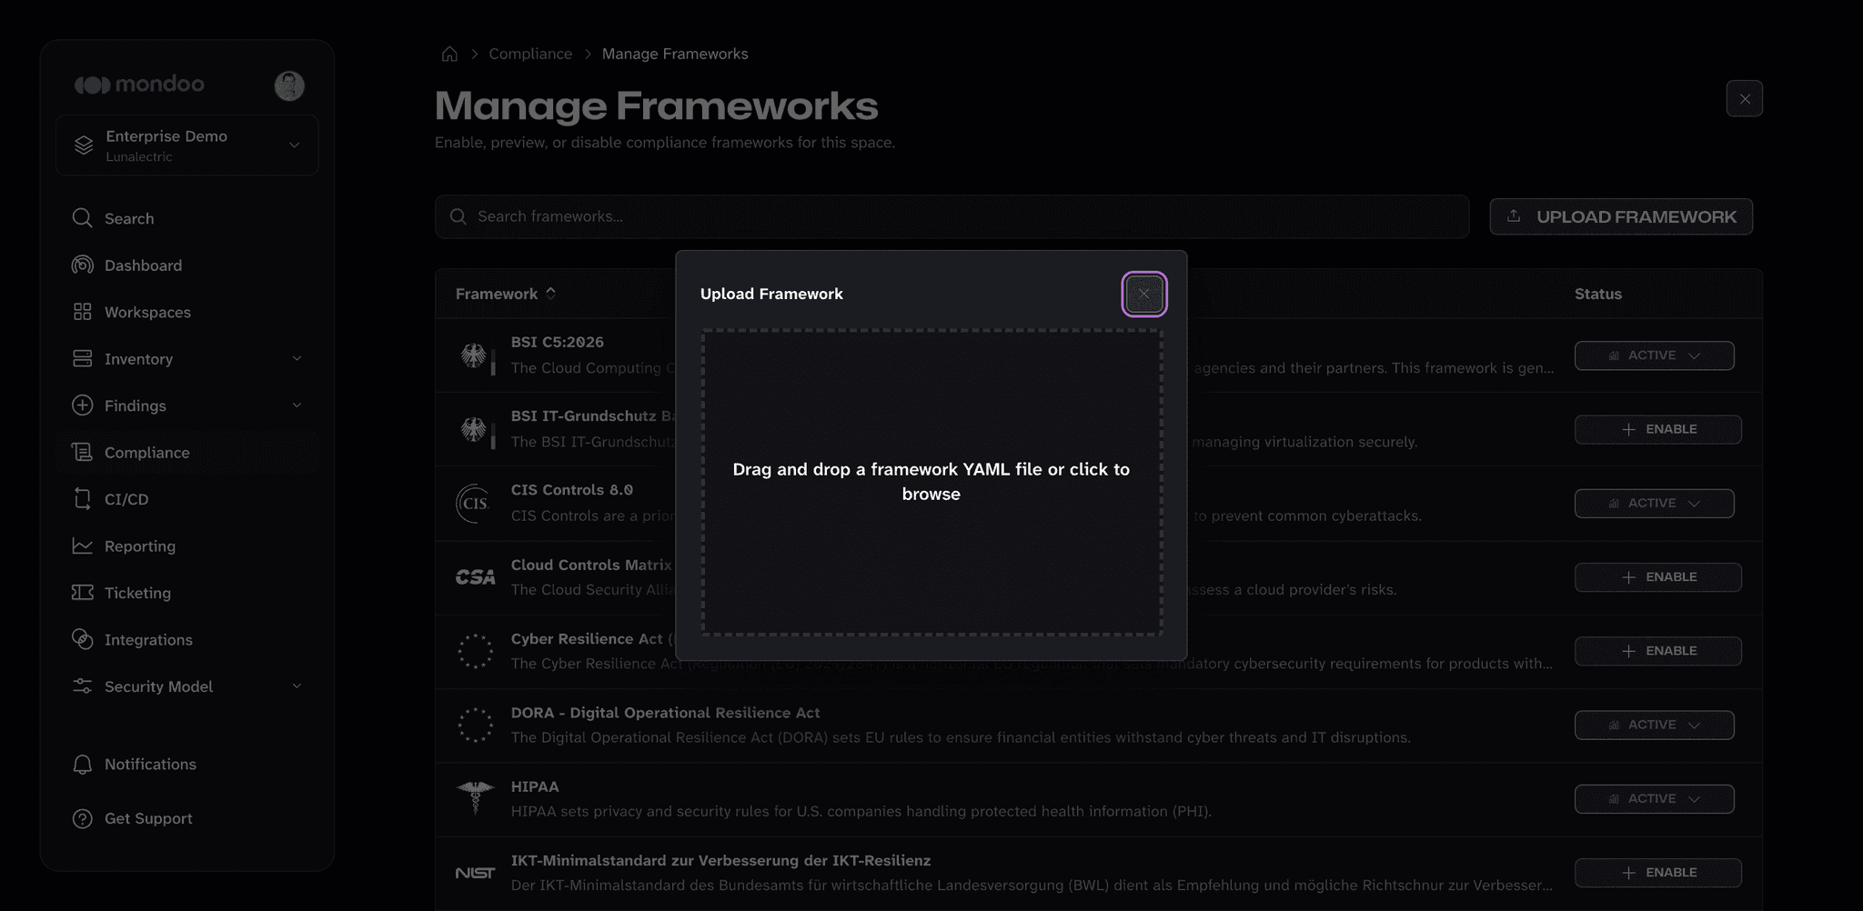The width and height of the screenshot is (1863, 911).
Task: Click the Reporting chart icon
Action: coord(82,546)
